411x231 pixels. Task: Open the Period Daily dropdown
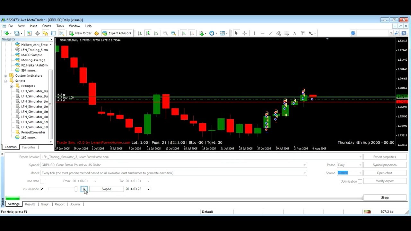coord(360,165)
